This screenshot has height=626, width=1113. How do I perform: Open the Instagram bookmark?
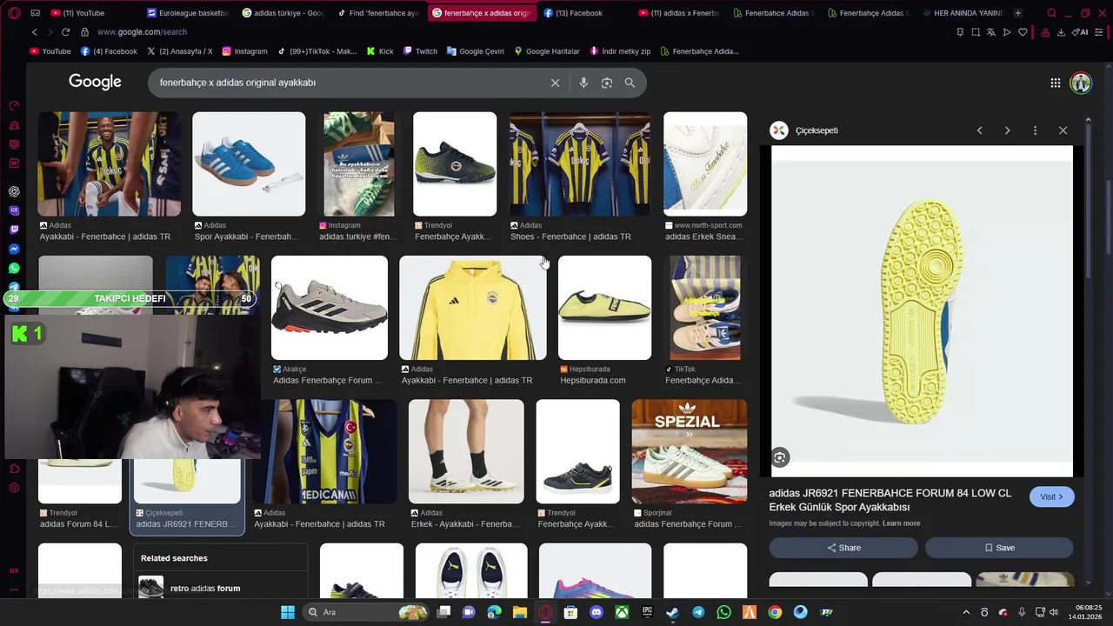tap(244, 51)
